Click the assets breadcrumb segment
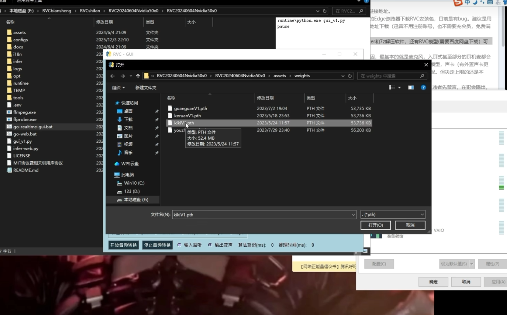This screenshot has height=315, width=507. pos(280,76)
